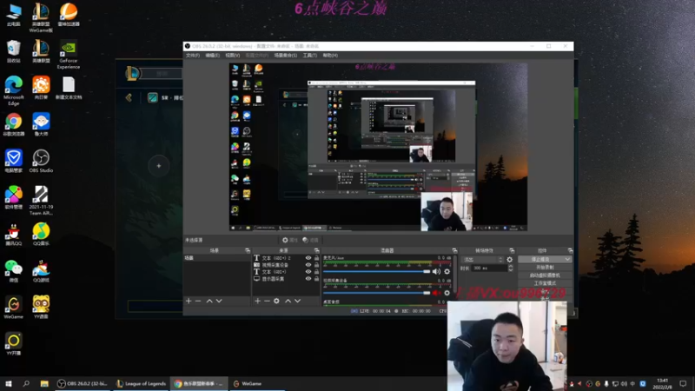Open taskbar search magnifier
Screen dimensions: 695x391
coord(26,384)
